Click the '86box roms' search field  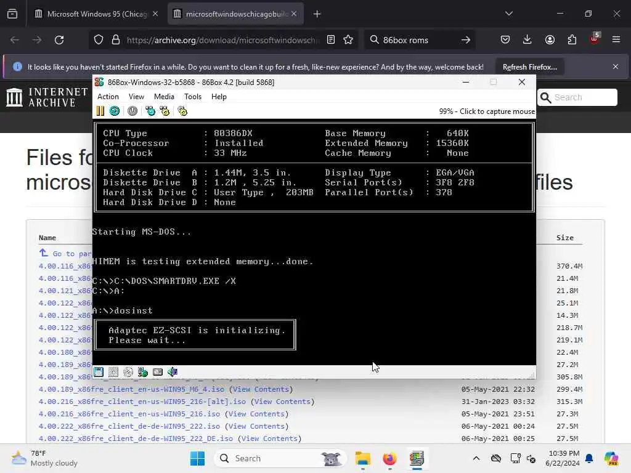click(418, 40)
